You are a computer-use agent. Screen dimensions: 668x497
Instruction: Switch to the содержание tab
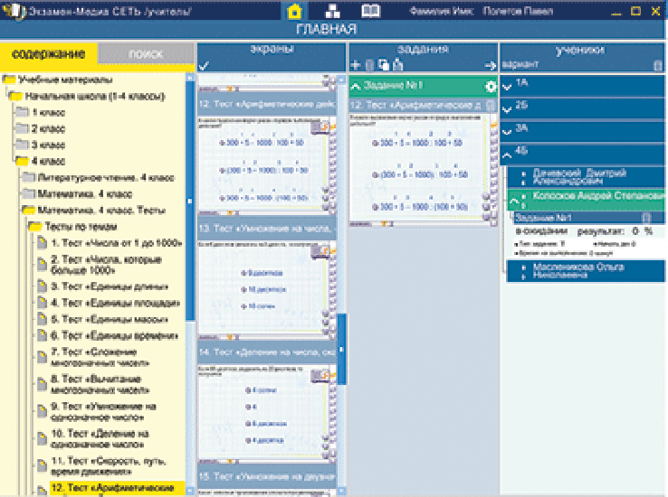[49, 54]
